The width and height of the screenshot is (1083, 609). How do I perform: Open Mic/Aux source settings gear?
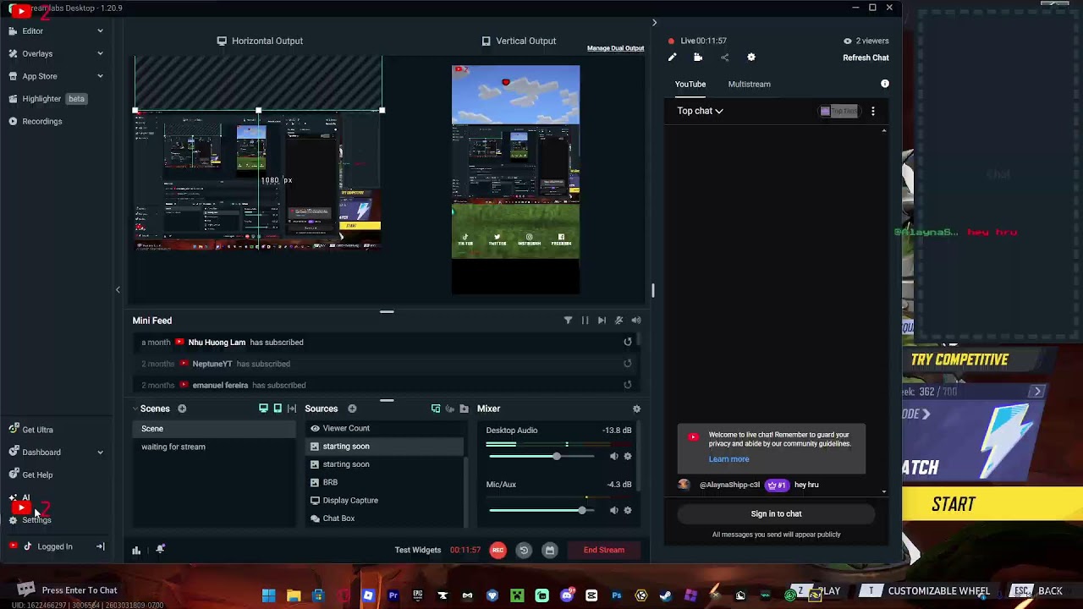[627, 510]
